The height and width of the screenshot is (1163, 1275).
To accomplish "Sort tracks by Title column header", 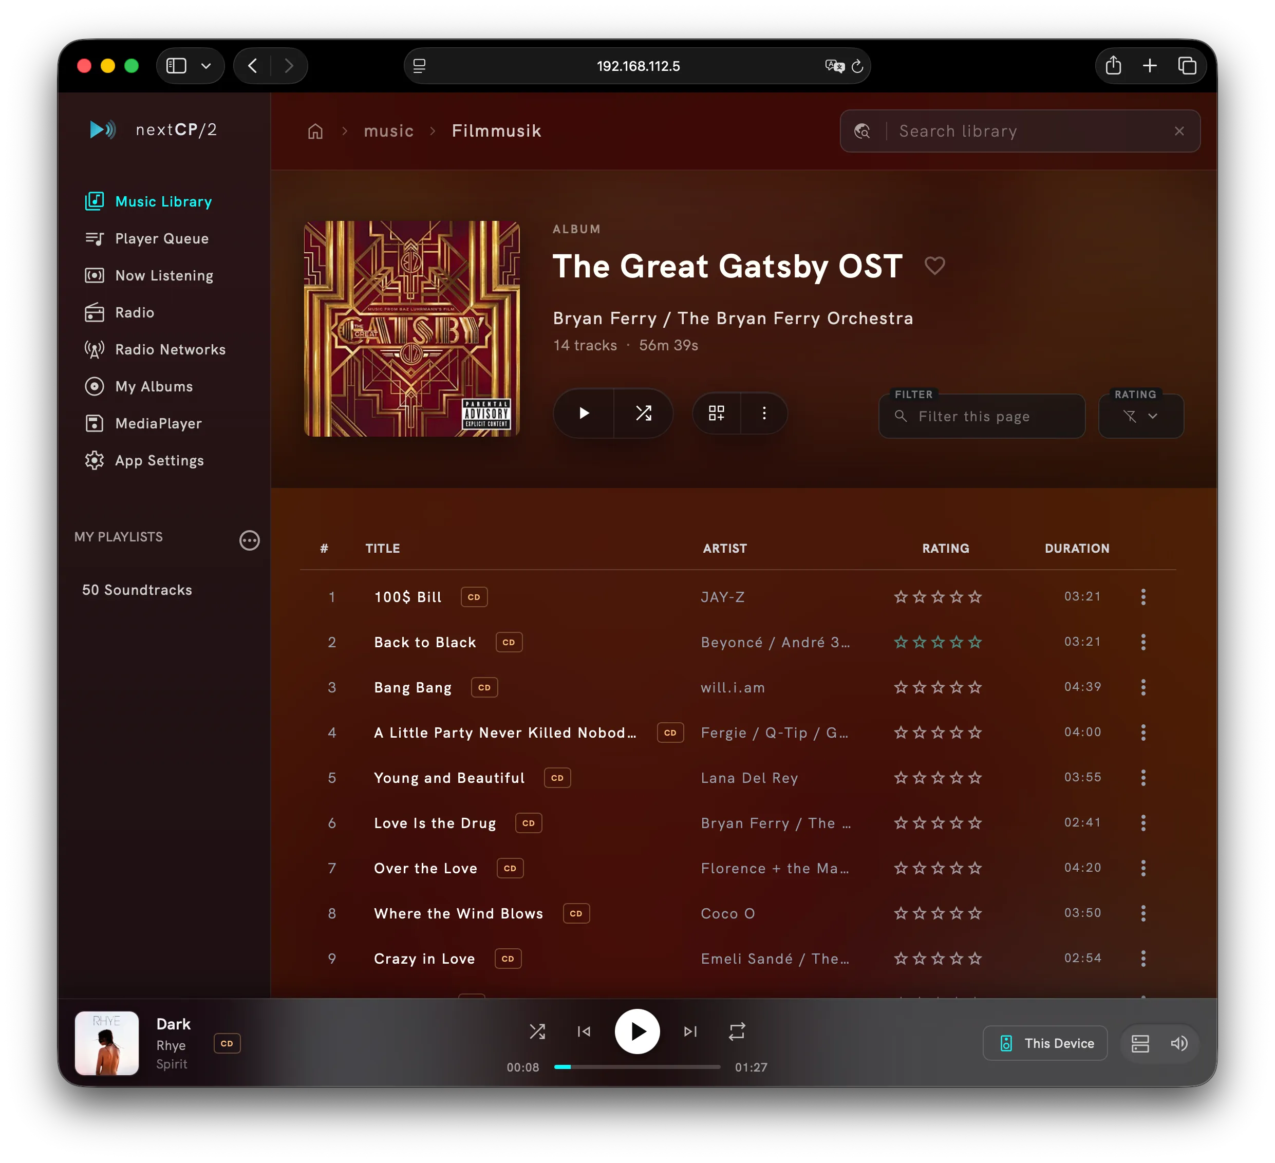I will pyautogui.click(x=382, y=548).
